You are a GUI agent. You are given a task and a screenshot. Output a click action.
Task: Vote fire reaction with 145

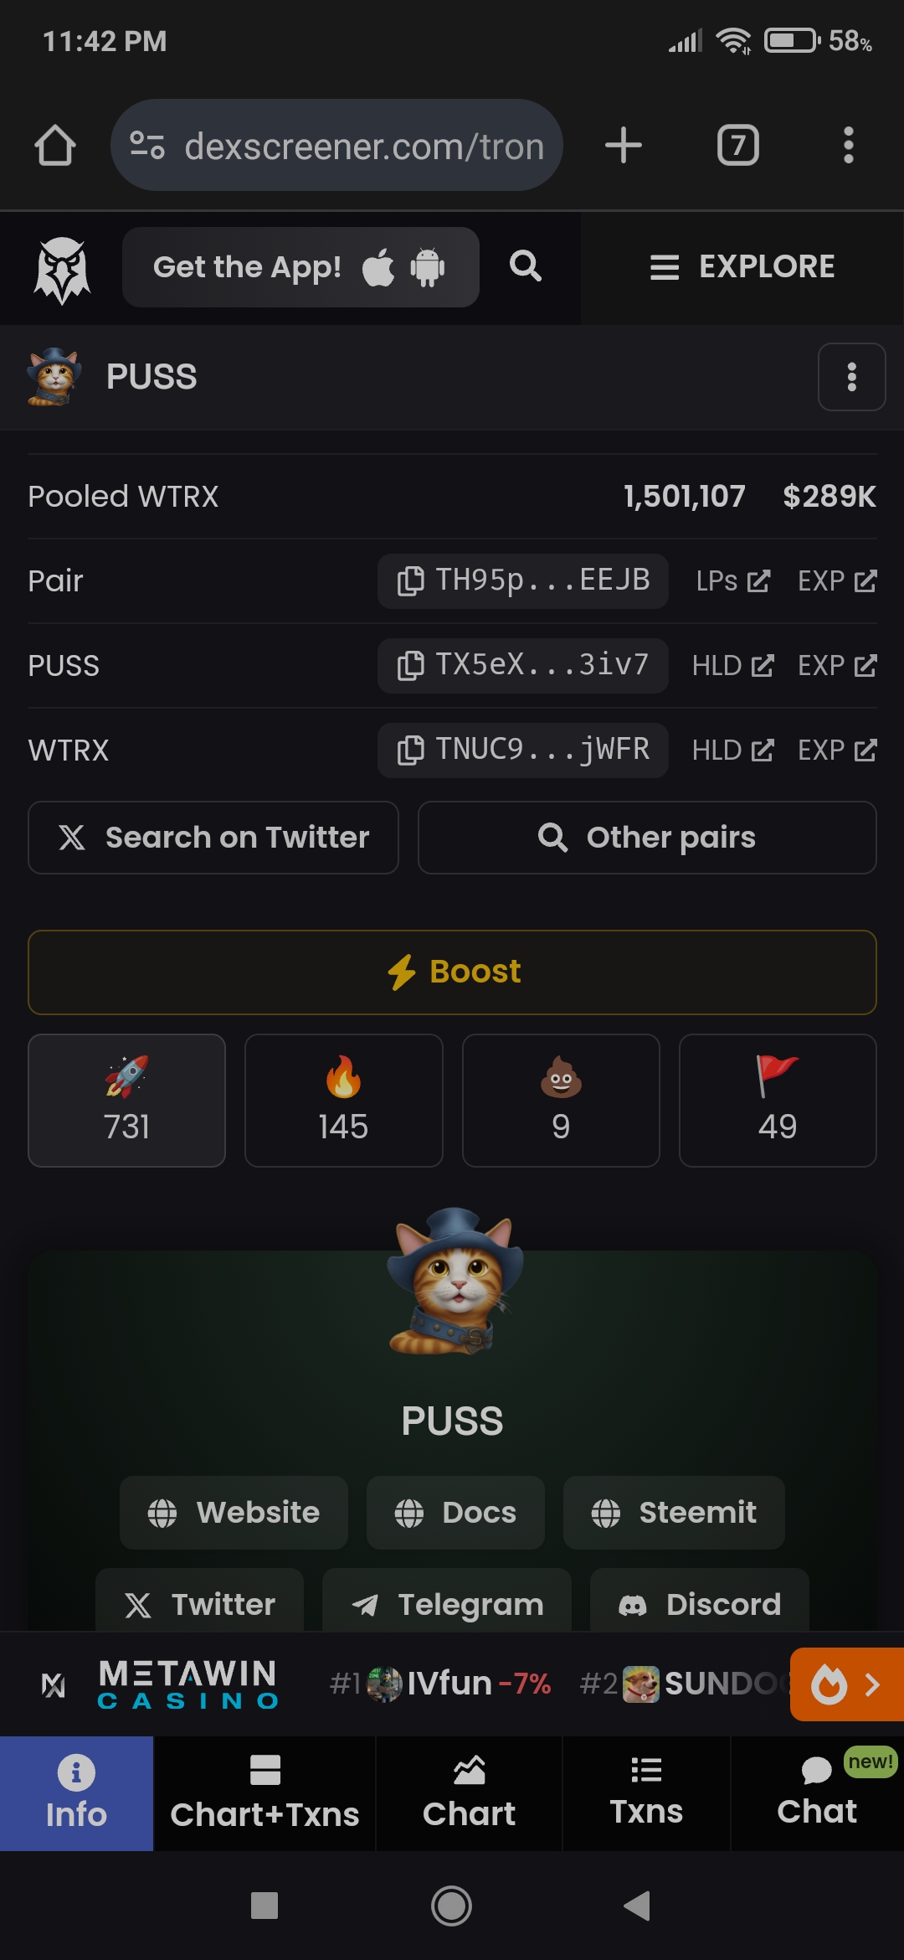[x=344, y=1100]
